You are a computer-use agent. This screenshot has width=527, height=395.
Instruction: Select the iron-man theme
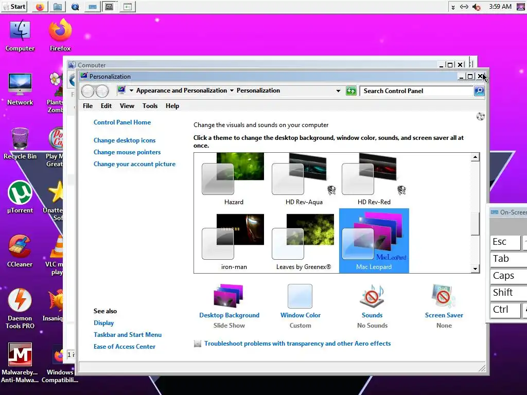(x=233, y=242)
